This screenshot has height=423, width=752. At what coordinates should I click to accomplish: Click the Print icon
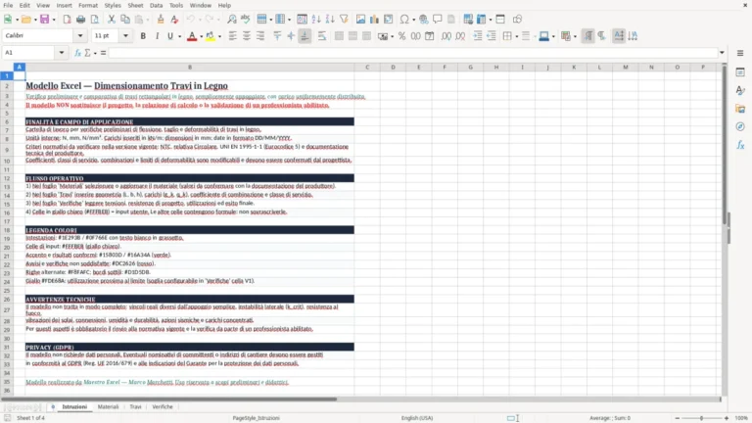(x=80, y=20)
